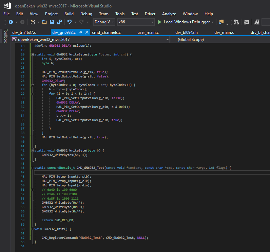Click the "GN6932_Test" string on line 62
The width and height of the screenshot is (270, 252).
(91, 238)
